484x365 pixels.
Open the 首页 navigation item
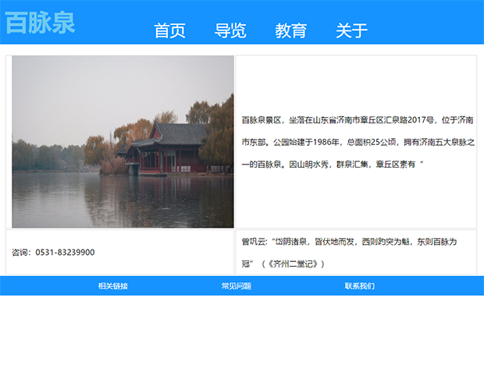point(169,30)
